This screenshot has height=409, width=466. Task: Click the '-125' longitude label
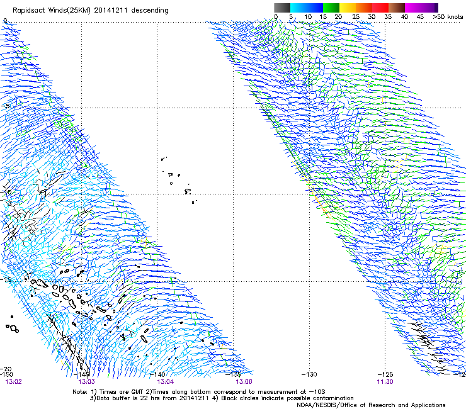pos(385,374)
